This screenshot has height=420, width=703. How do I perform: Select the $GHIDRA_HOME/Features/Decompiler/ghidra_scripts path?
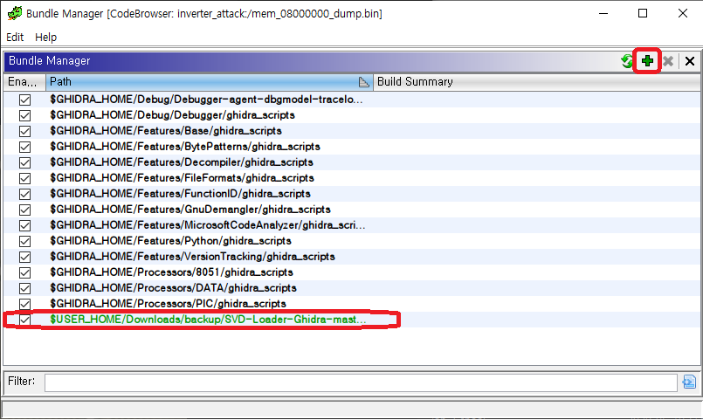(182, 162)
